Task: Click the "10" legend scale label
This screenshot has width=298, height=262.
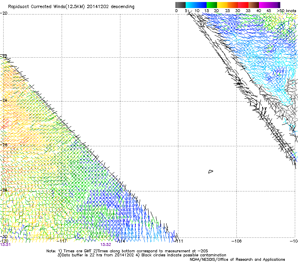Action: click(197, 11)
